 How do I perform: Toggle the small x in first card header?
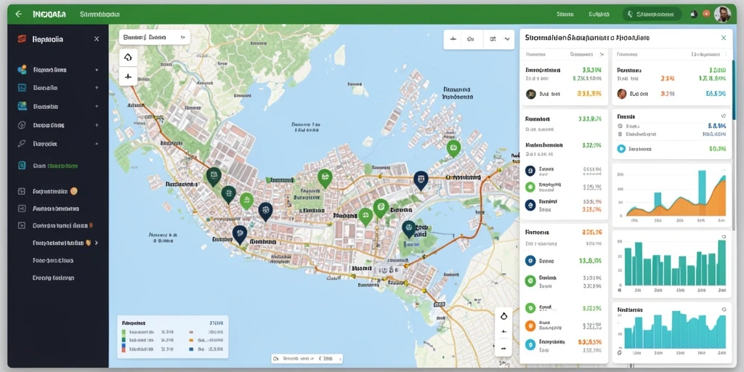(601, 54)
